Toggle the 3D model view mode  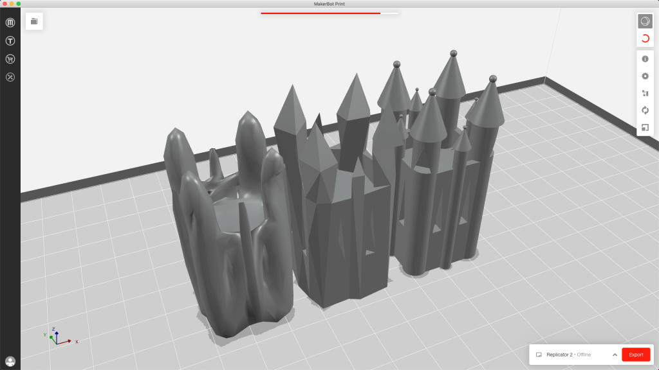click(645, 21)
